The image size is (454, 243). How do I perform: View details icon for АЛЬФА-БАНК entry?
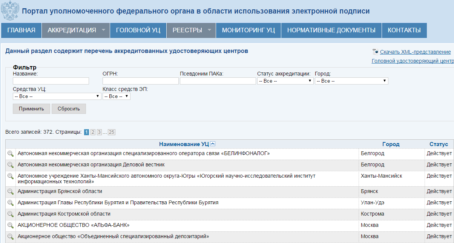pyautogui.click(x=10, y=226)
